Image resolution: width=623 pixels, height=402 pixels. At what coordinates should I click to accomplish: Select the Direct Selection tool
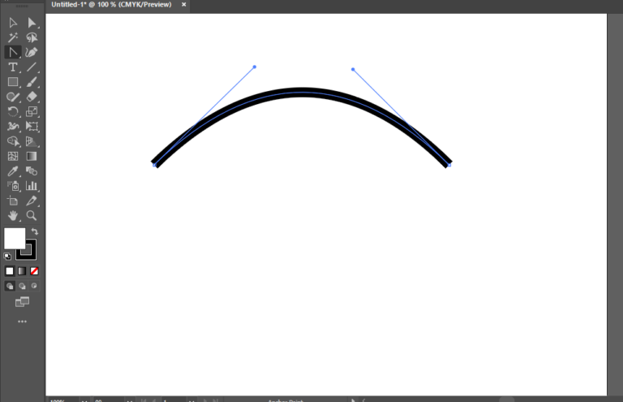32,23
